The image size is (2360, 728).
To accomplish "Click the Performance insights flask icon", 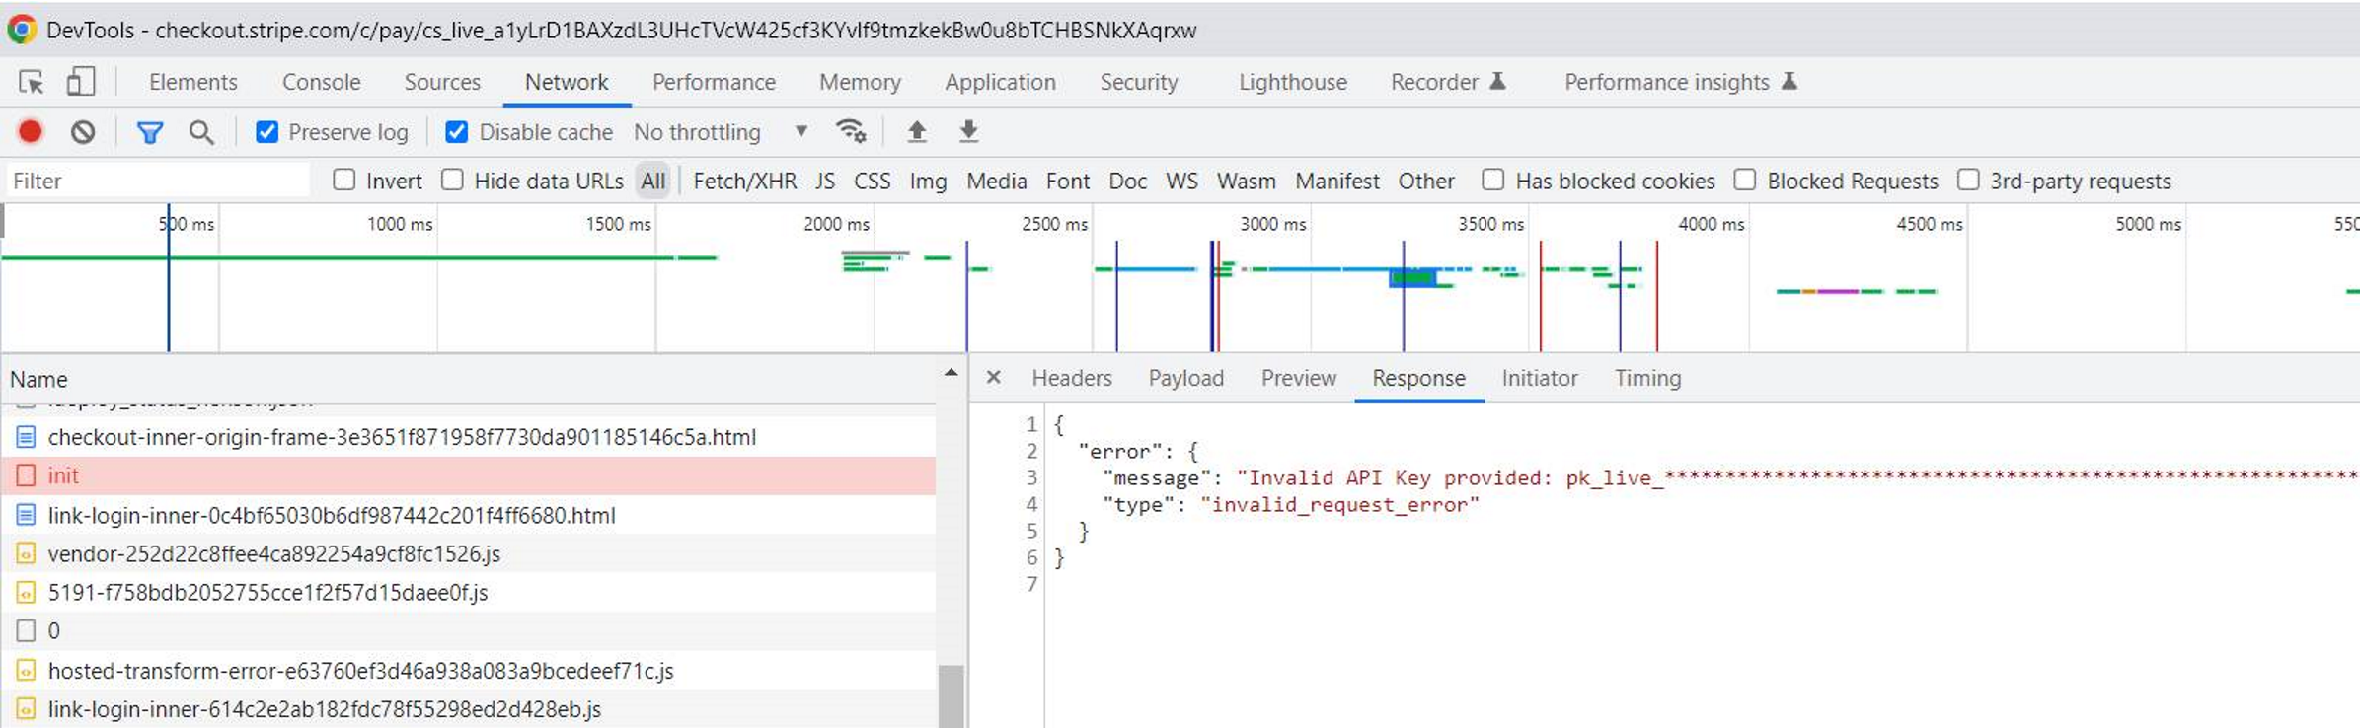I will tap(1789, 81).
